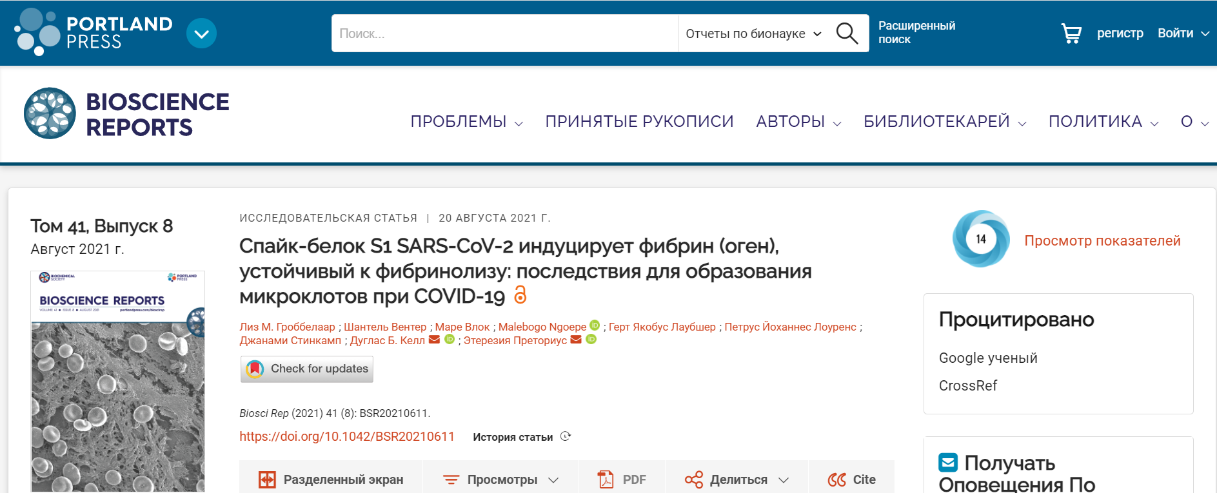The height and width of the screenshot is (493, 1217).
Task: Open Google ученый citations
Action: click(988, 358)
